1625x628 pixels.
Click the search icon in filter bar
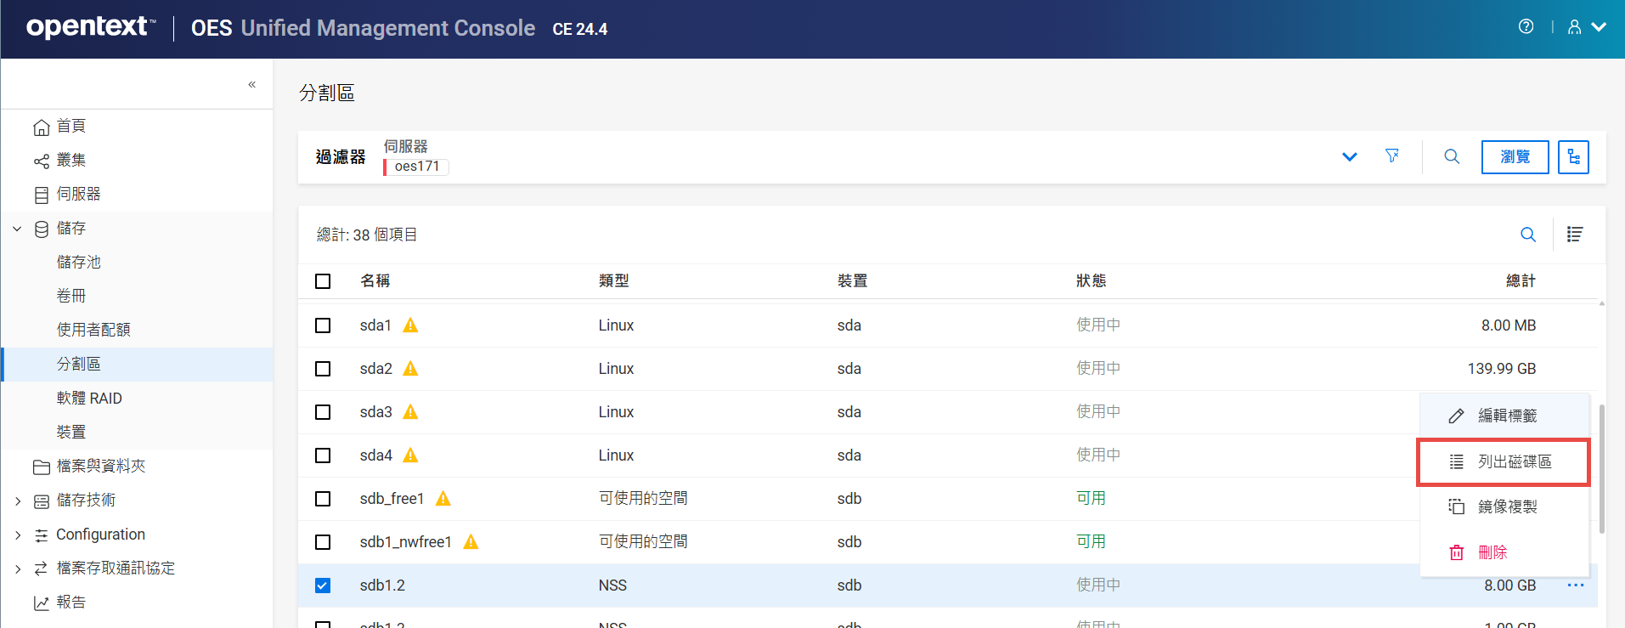tap(1452, 156)
